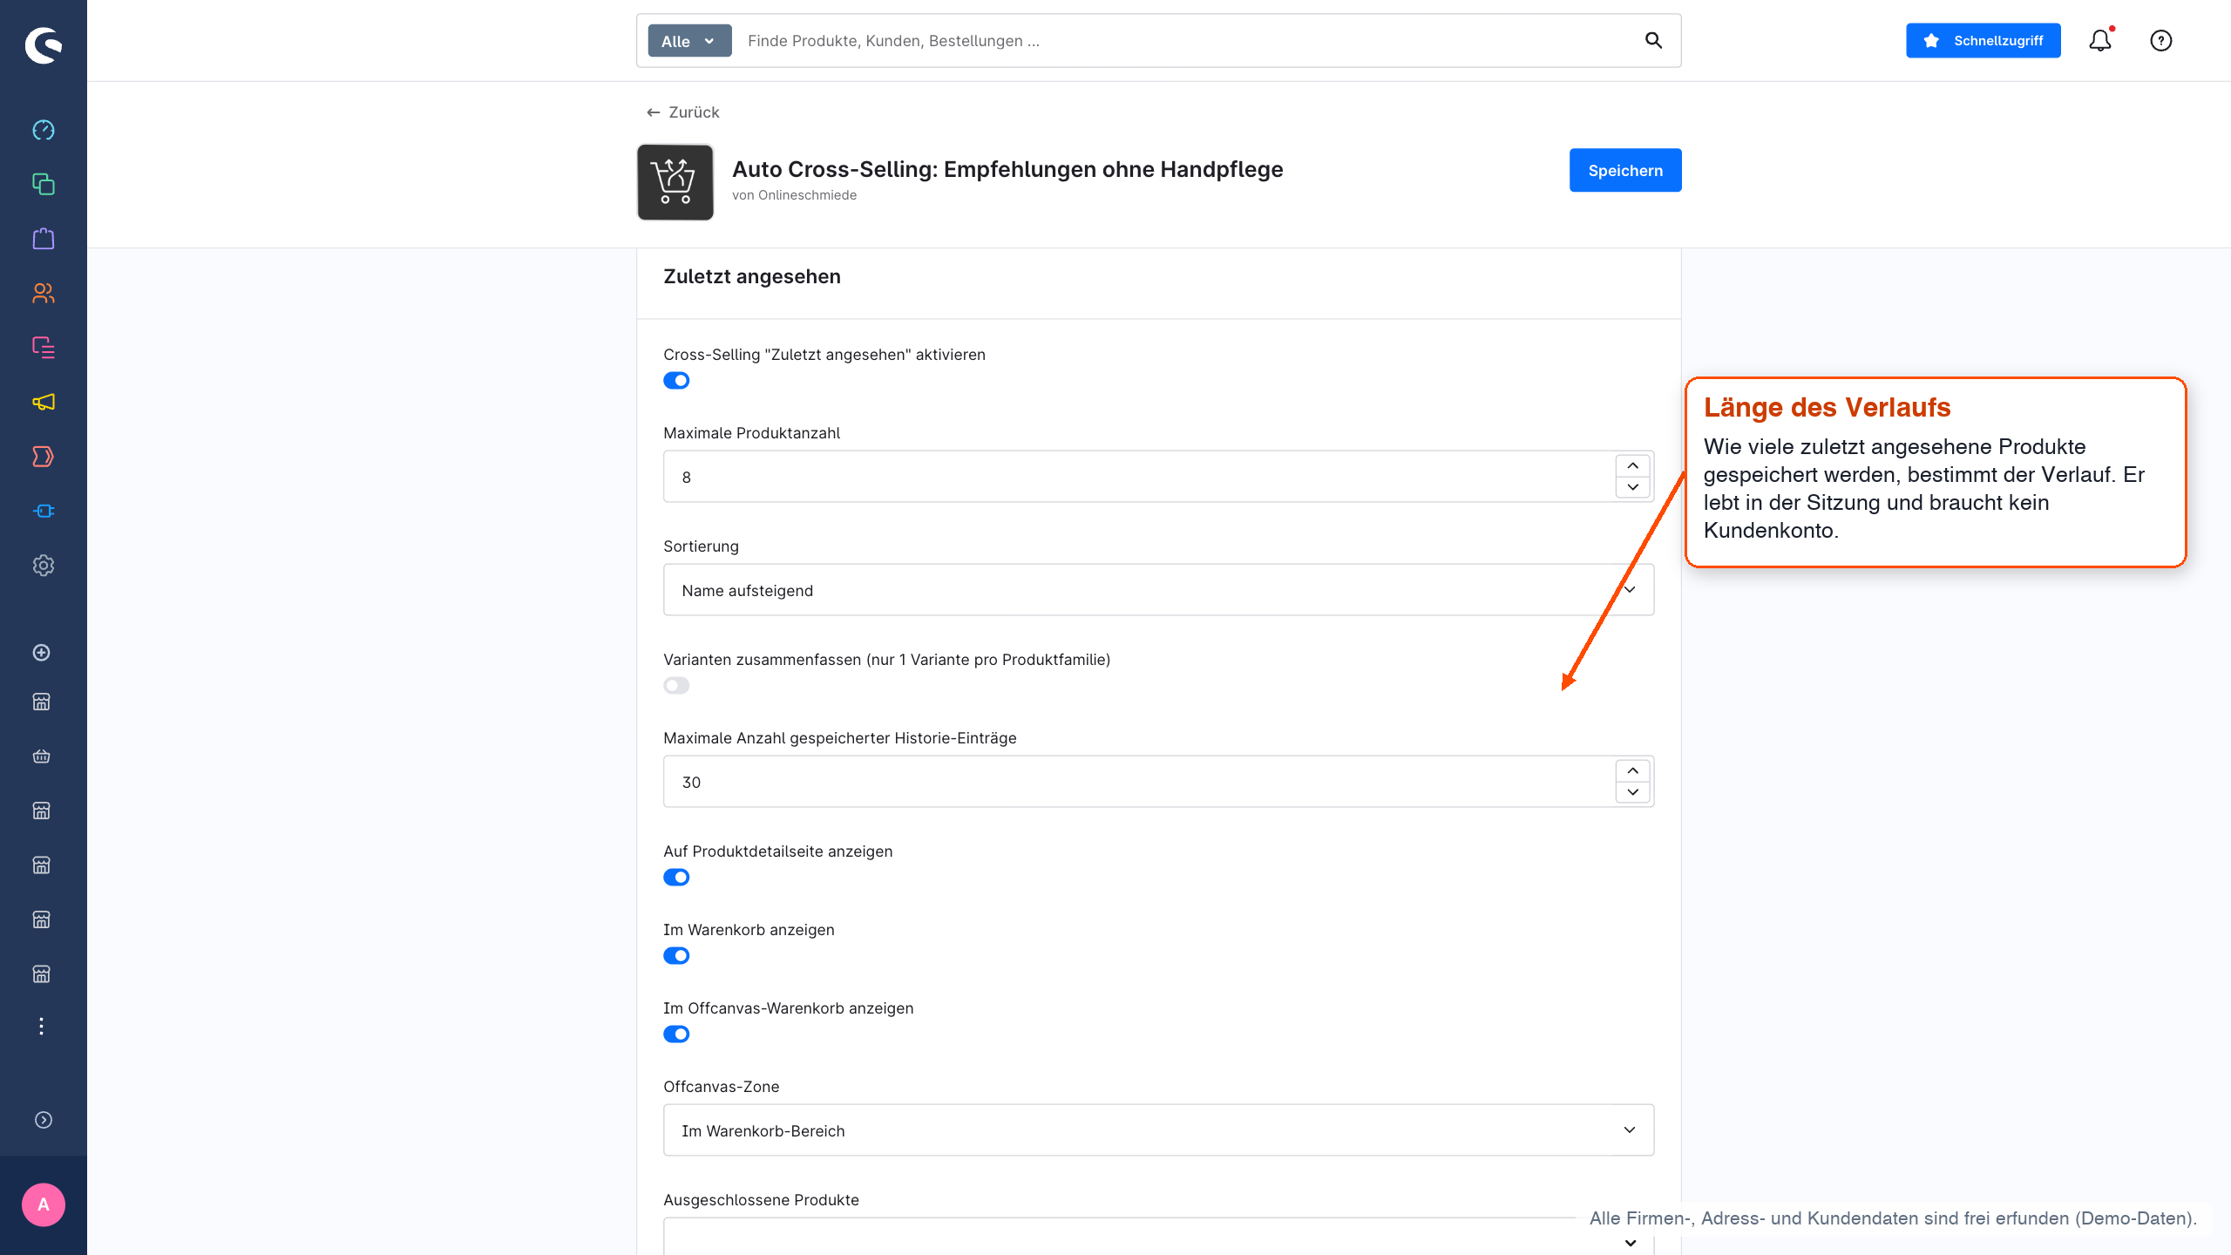This screenshot has width=2231, height=1255.
Task: Open the Sortierung dropdown
Action: click(x=1158, y=590)
